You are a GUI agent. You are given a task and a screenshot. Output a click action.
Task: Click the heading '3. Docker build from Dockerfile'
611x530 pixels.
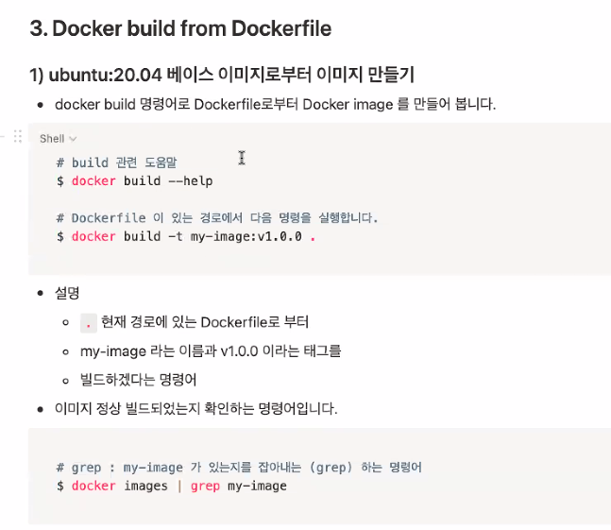tap(180, 28)
